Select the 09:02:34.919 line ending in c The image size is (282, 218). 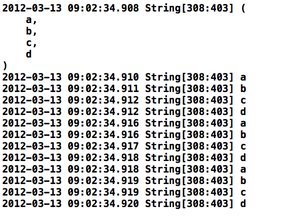pos(124,192)
